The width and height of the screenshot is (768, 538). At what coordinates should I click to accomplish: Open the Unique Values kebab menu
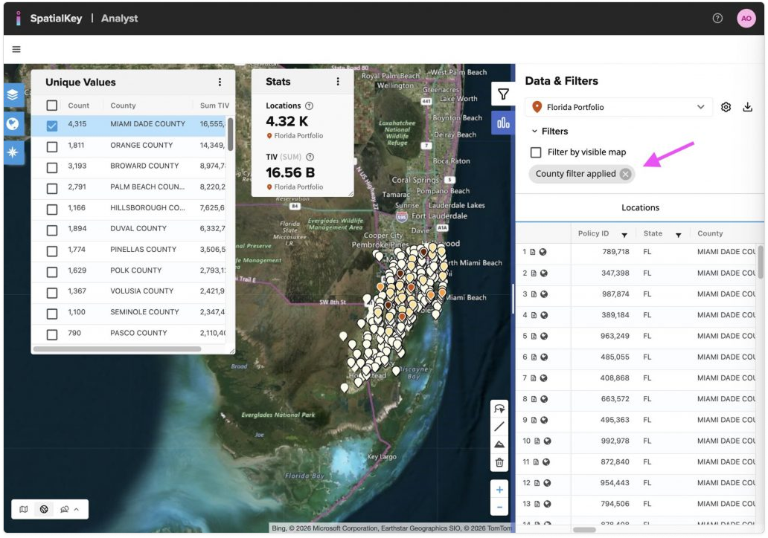coord(220,82)
